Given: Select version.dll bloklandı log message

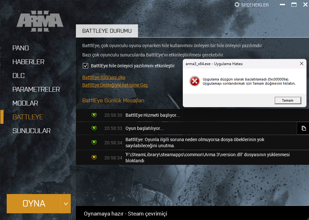Looking at the screenshot, I should coord(207,157).
